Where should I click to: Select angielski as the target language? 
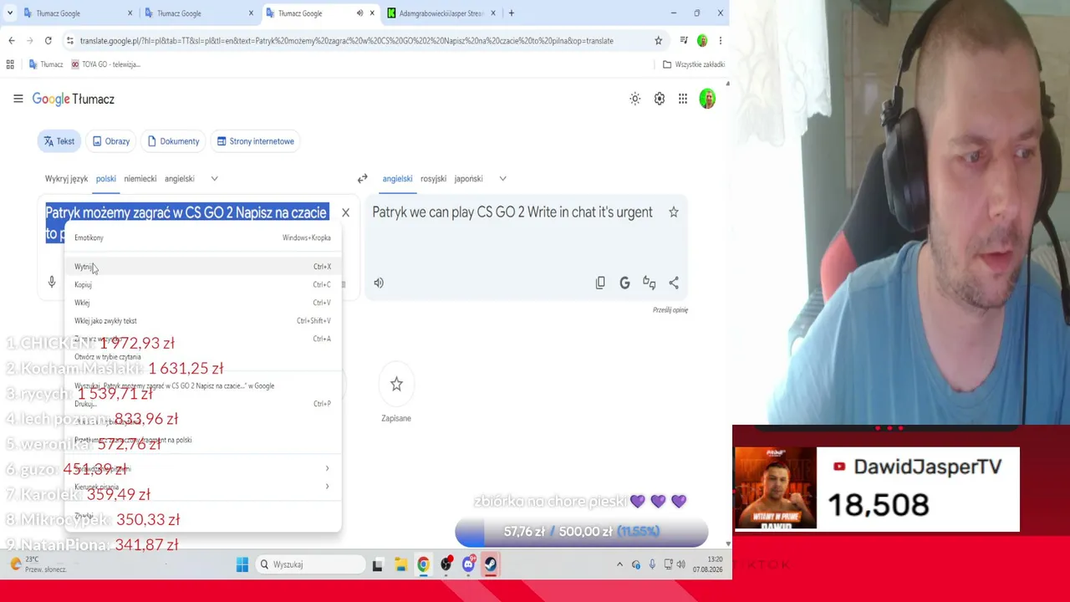click(x=397, y=178)
